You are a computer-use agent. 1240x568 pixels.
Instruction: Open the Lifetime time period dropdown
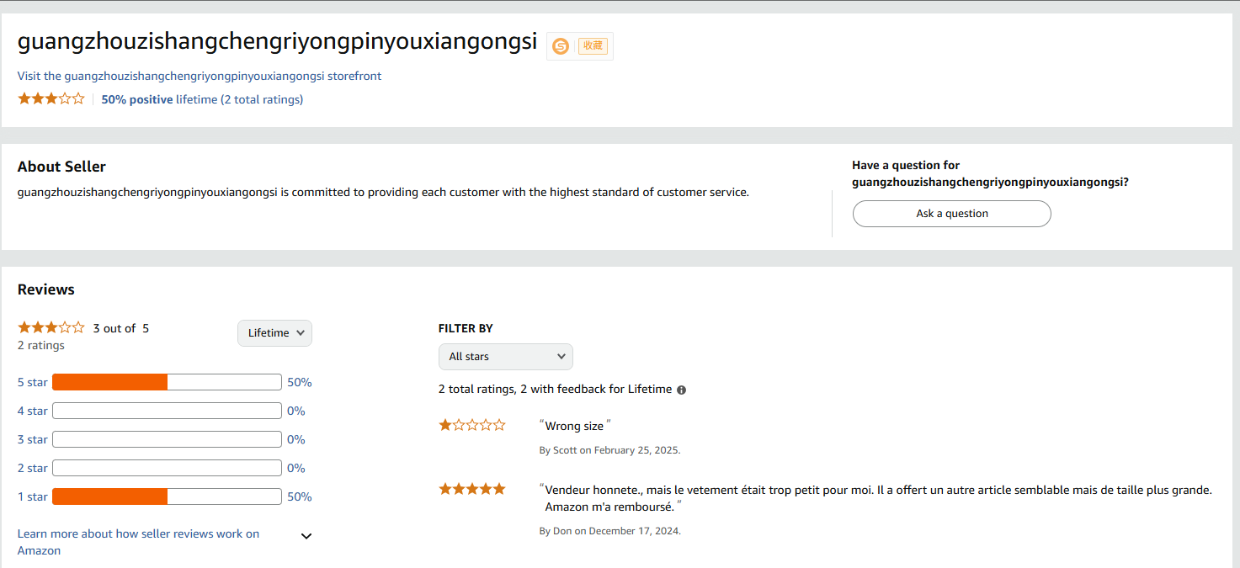click(274, 333)
